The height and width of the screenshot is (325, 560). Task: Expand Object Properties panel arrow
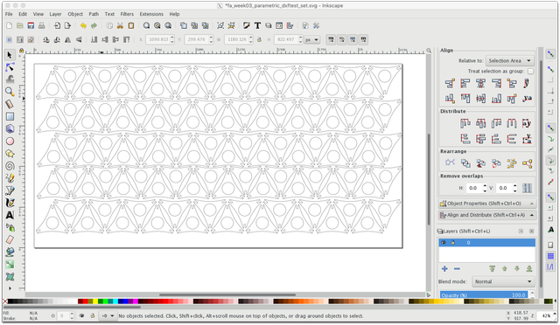coord(532,204)
